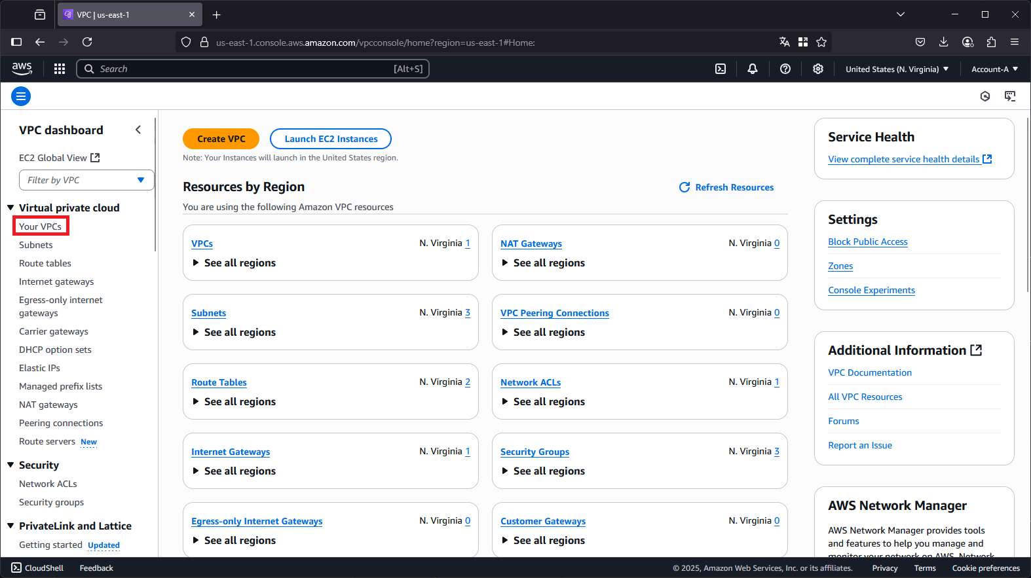1031x578 pixels.
Task: Open the Additional Information external link icon
Action: click(x=976, y=350)
